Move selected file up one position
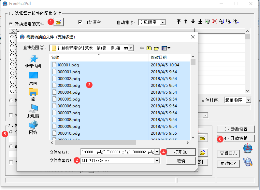The width and height of the screenshot is (260, 190). pyautogui.click(x=186, y=21)
